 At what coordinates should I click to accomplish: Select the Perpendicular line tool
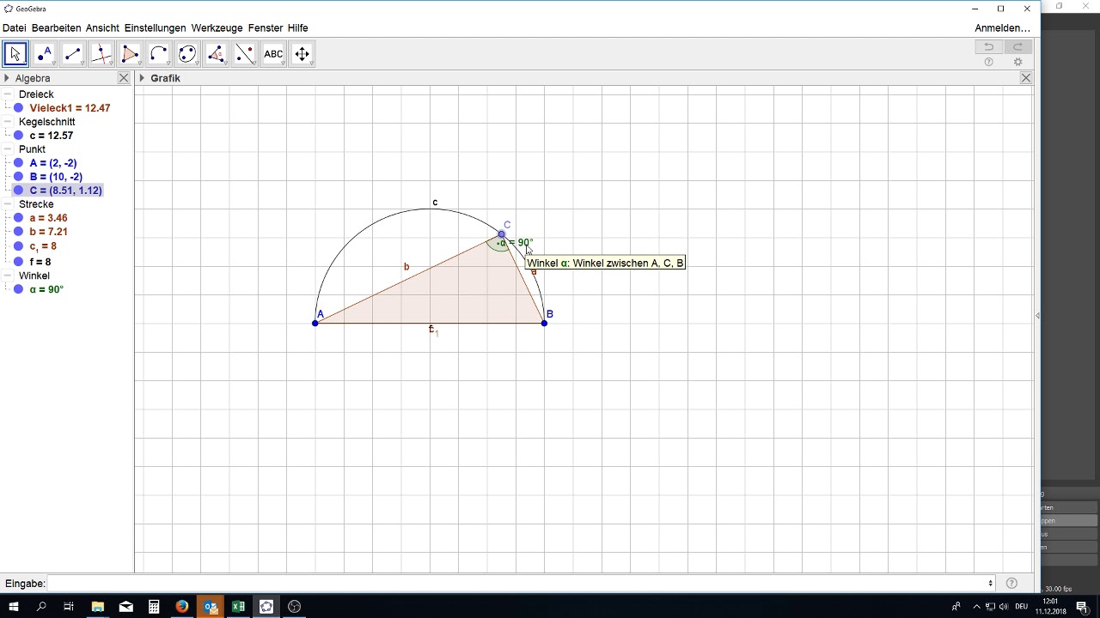click(x=101, y=54)
